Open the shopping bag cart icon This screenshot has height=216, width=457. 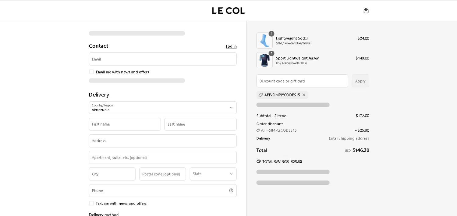pyautogui.click(x=366, y=11)
